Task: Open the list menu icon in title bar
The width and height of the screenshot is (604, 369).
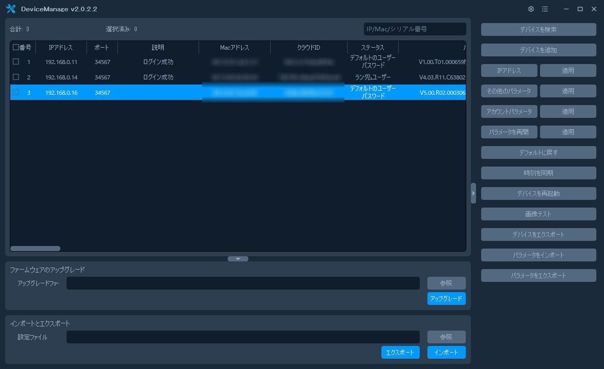Action: coord(545,9)
